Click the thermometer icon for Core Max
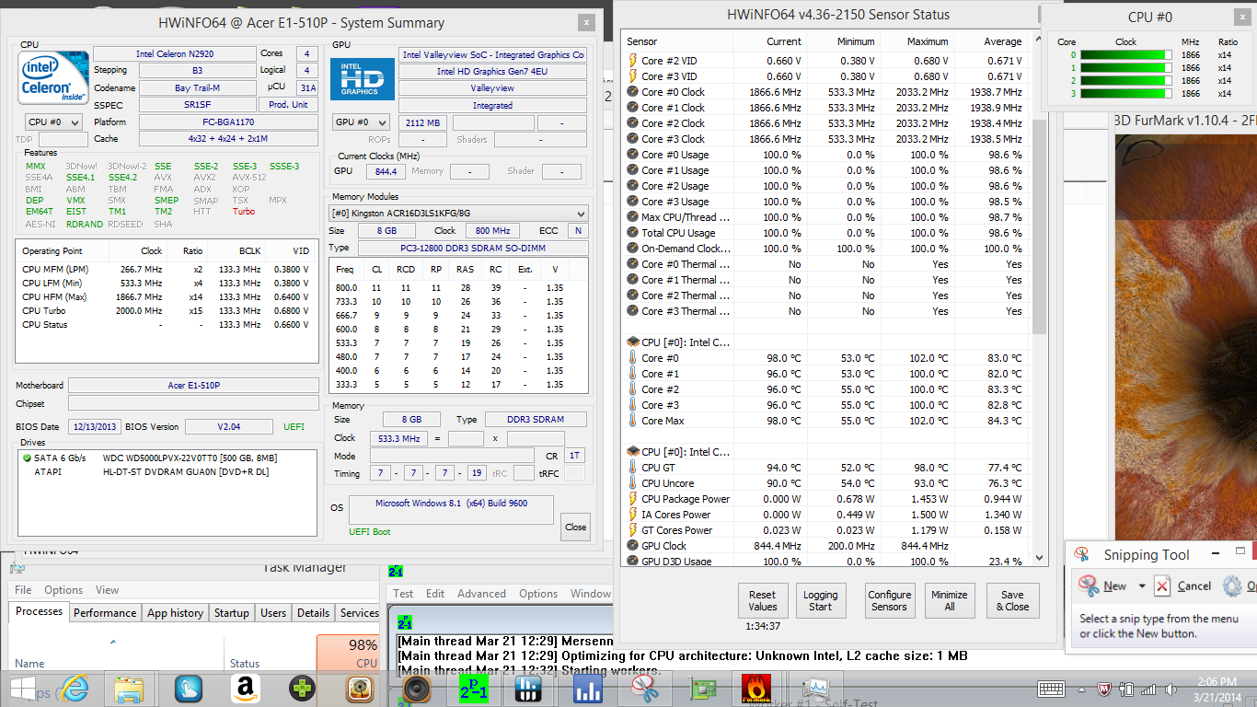 [x=632, y=421]
